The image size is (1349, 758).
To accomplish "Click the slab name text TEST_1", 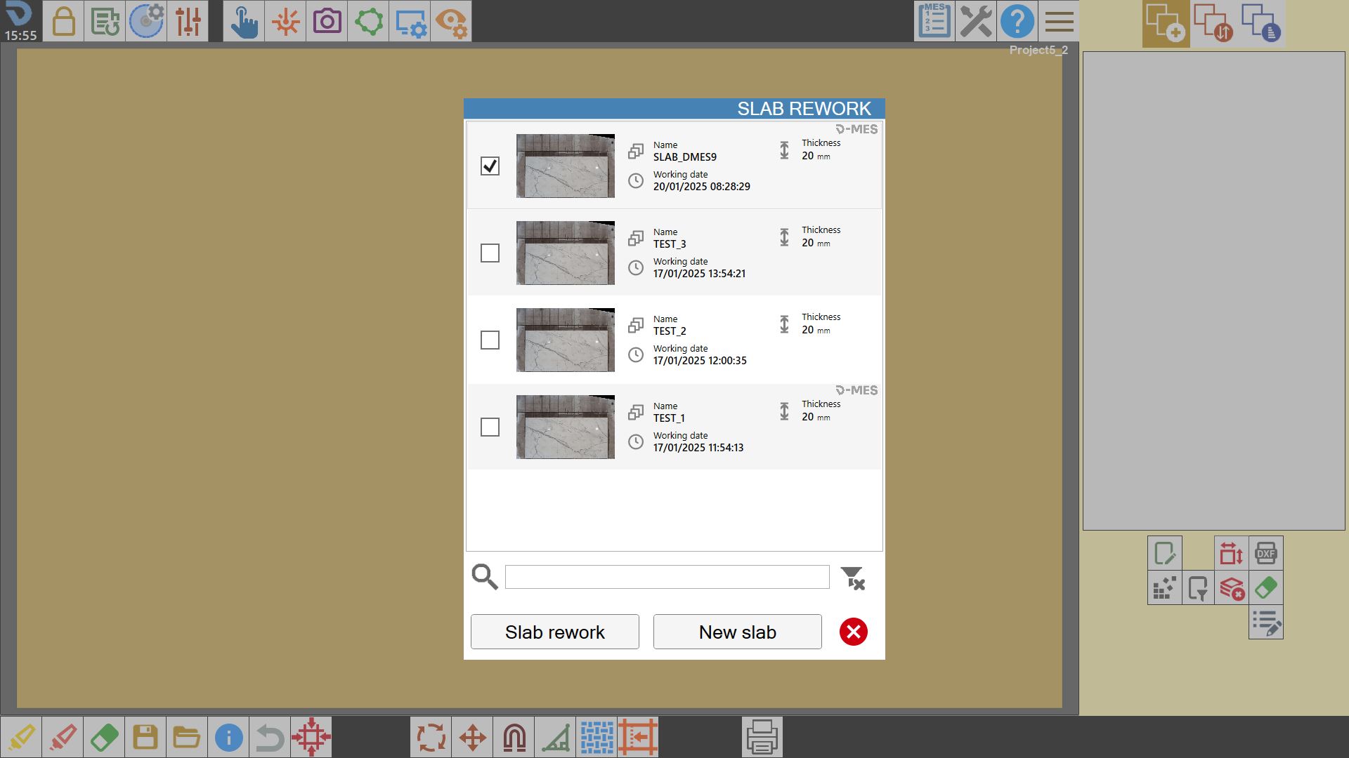I will coord(669,418).
